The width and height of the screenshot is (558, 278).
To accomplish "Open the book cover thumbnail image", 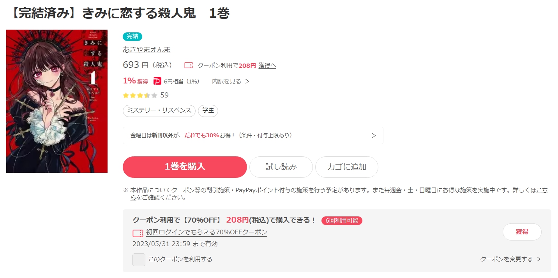I will pos(57,101).
